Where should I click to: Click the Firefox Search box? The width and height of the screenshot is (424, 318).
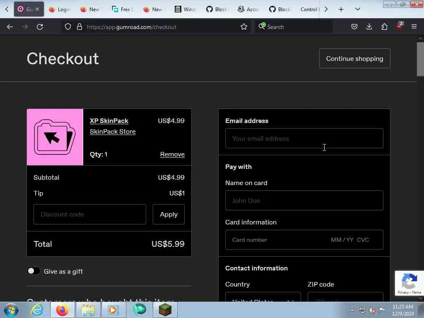coord(294,27)
